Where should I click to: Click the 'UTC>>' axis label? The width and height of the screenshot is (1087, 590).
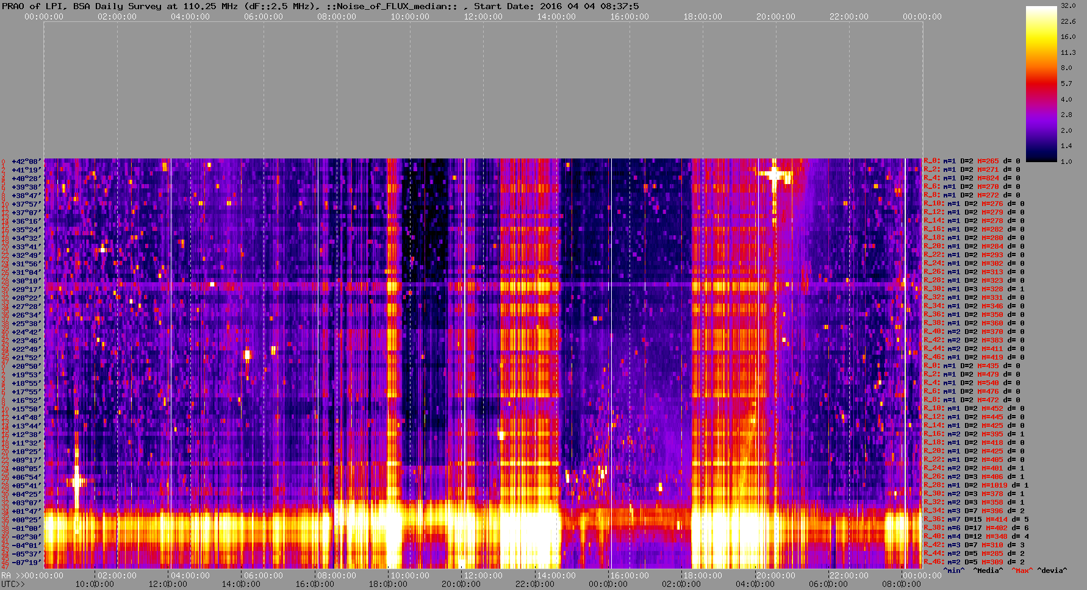13,584
